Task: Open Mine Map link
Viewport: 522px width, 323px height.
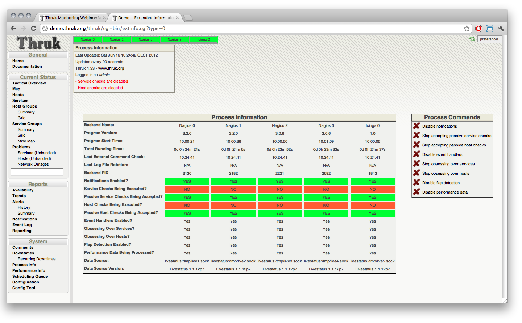Action: [26, 141]
